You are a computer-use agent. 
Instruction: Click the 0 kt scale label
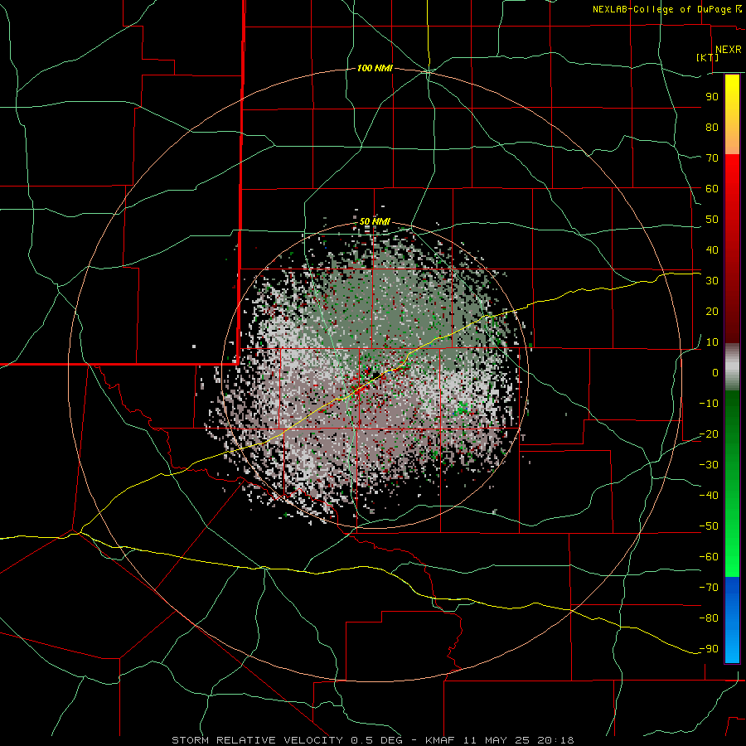pos(715,372)
